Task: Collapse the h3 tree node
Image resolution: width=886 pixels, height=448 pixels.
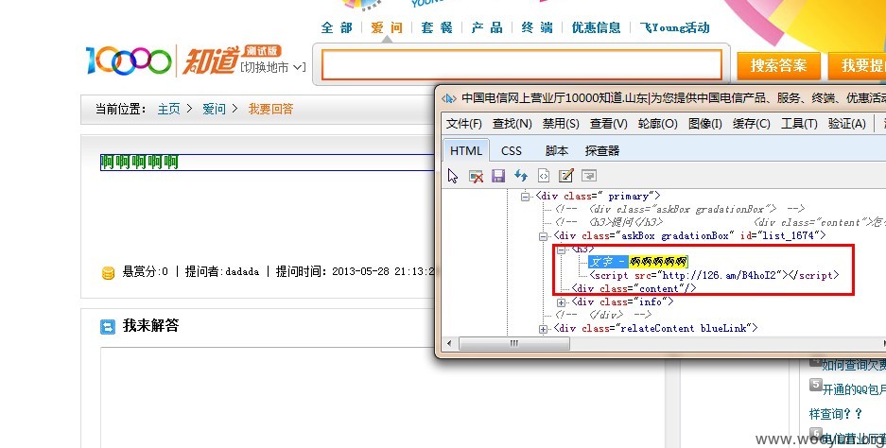Action: (561, 250)
